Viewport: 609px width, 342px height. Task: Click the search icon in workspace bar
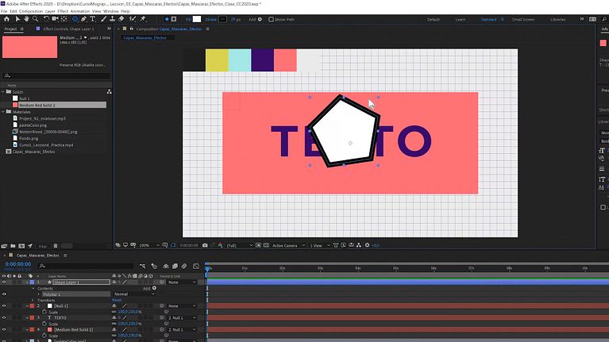(603, 19)
